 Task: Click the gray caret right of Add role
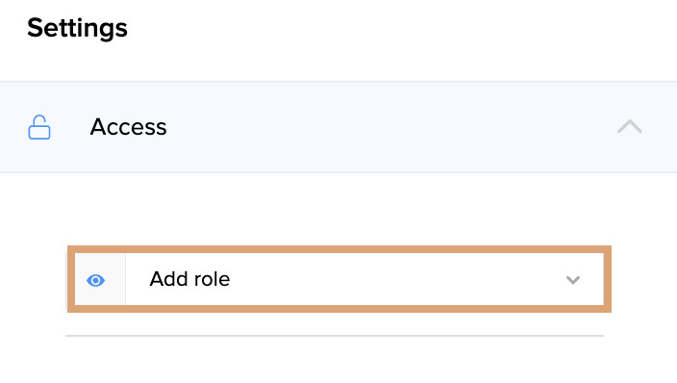pos(573,280)
